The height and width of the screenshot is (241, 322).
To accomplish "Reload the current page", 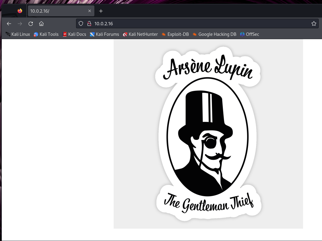I will click(31, 24).
